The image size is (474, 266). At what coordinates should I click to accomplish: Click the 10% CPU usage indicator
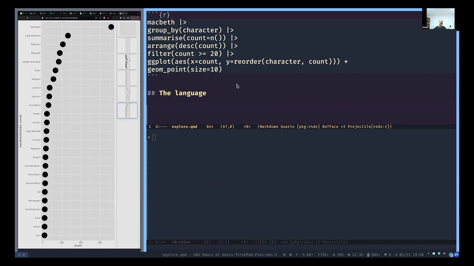click(338, 255)
